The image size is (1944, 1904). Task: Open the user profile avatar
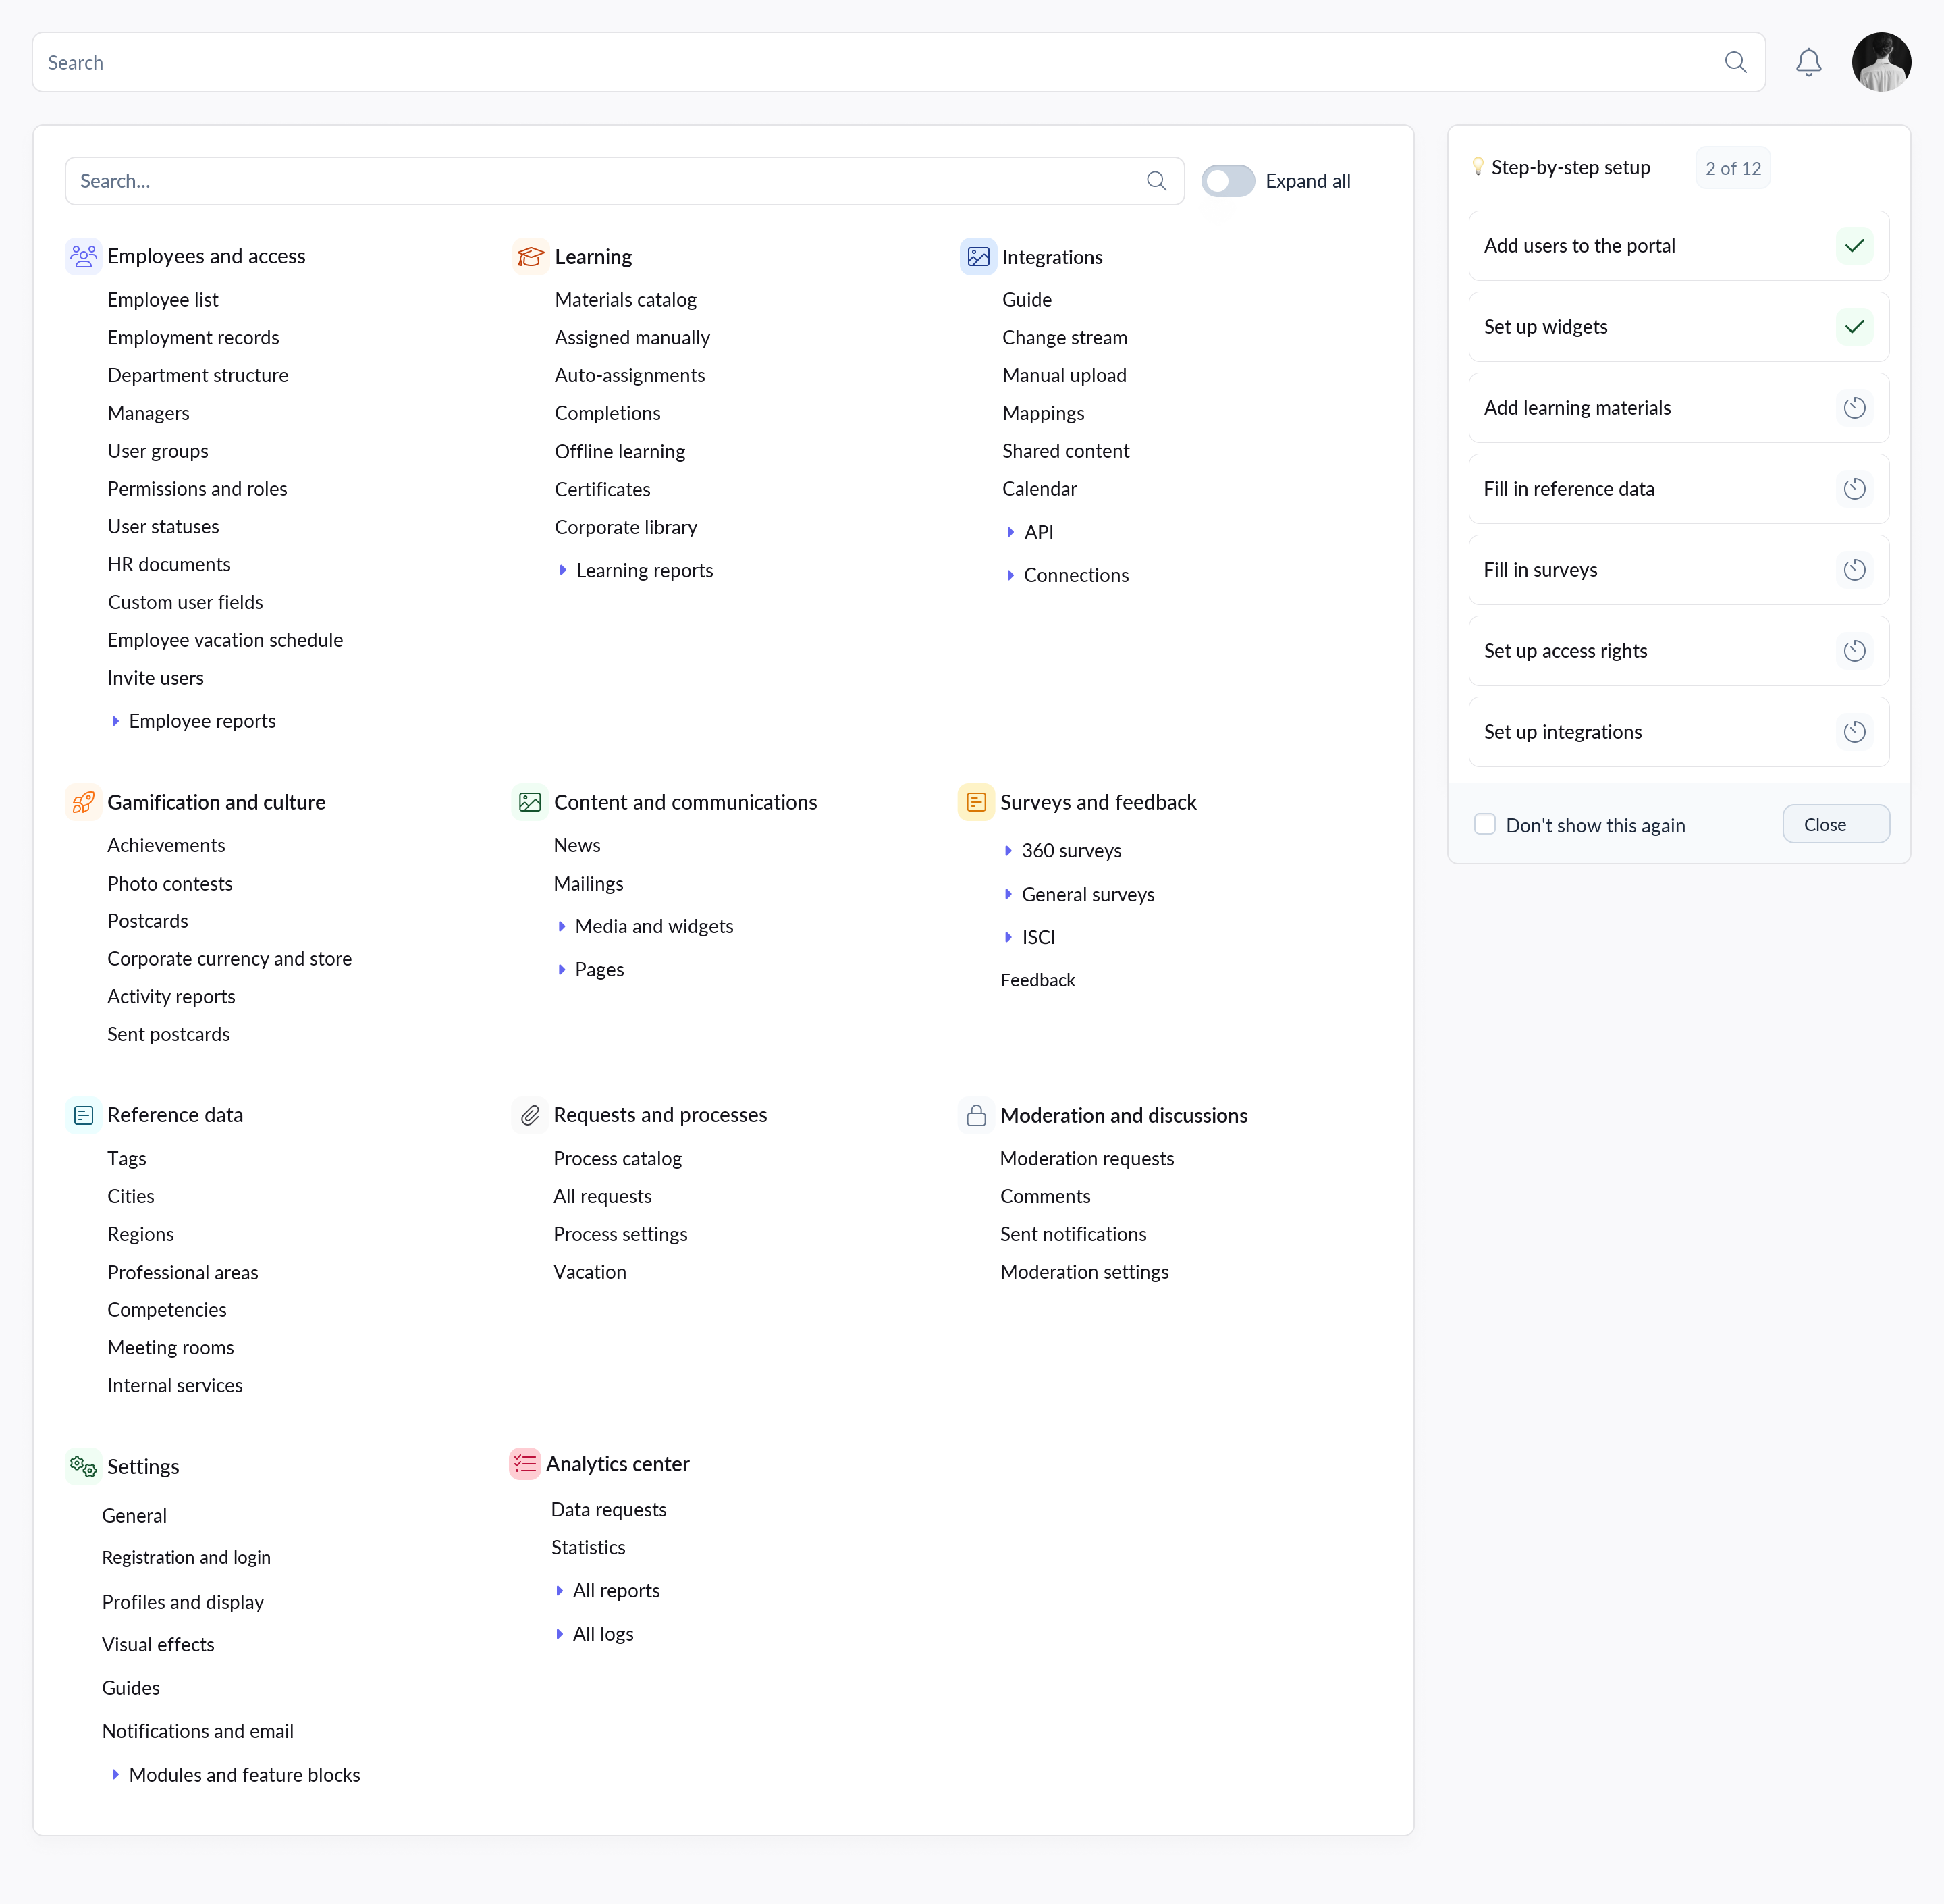coord(1881,62)
